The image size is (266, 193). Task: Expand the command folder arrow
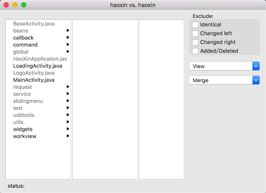(68, 44)
